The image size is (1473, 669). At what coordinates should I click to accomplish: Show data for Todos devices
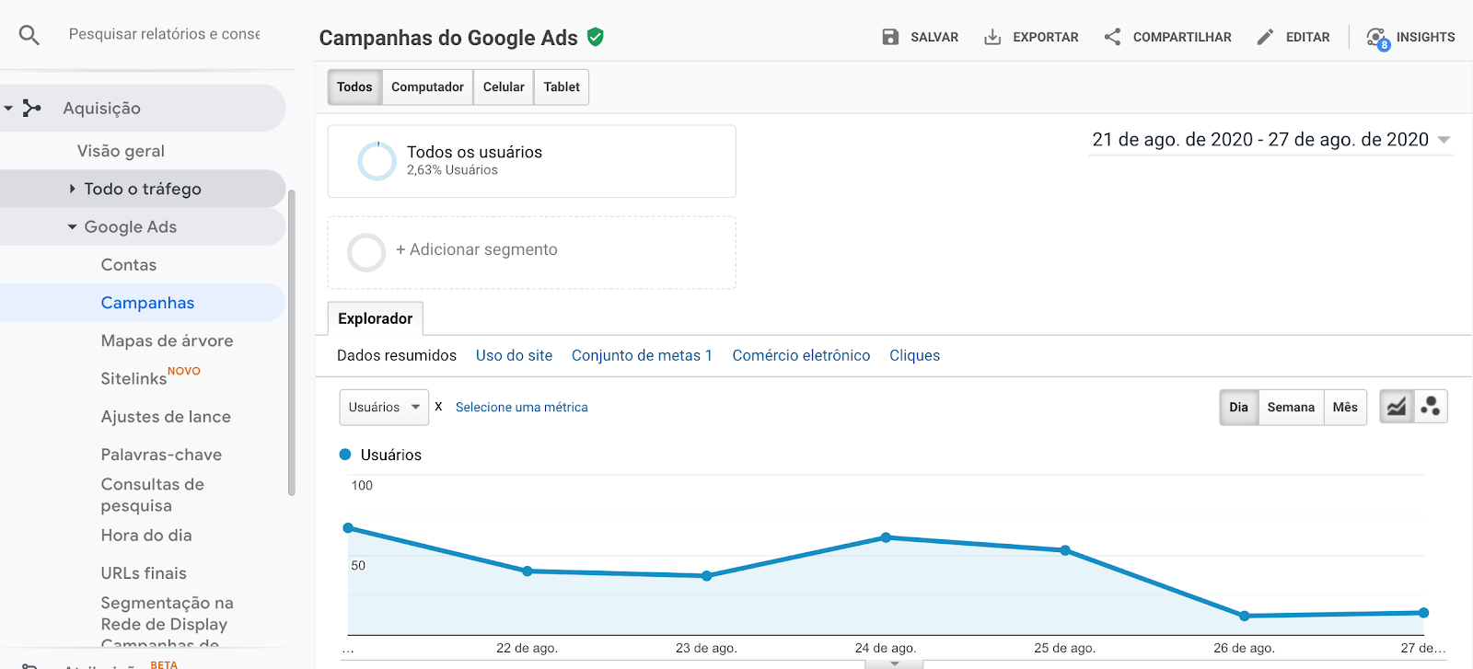click(x=354, y=87)
